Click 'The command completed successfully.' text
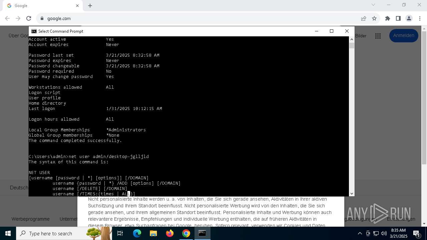Image resolution: width=427 pixels, height=240 pixels. click(75, 140)
